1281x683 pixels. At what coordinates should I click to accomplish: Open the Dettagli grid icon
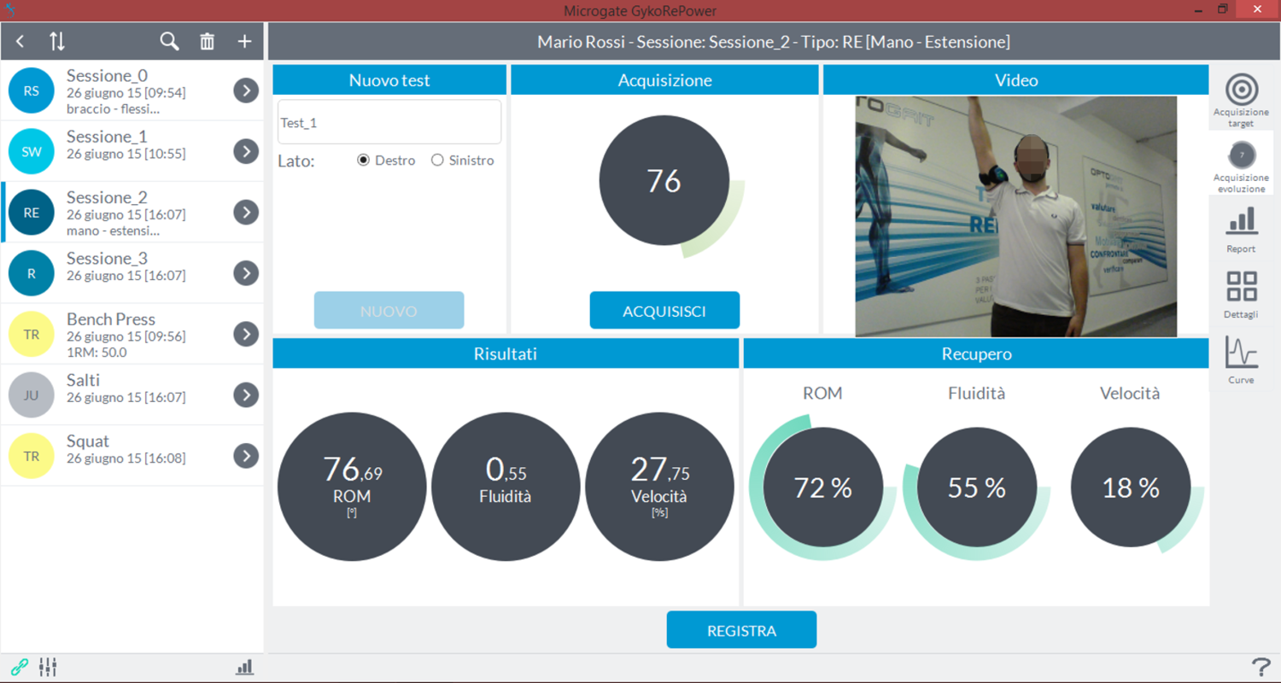[1241, 294]
